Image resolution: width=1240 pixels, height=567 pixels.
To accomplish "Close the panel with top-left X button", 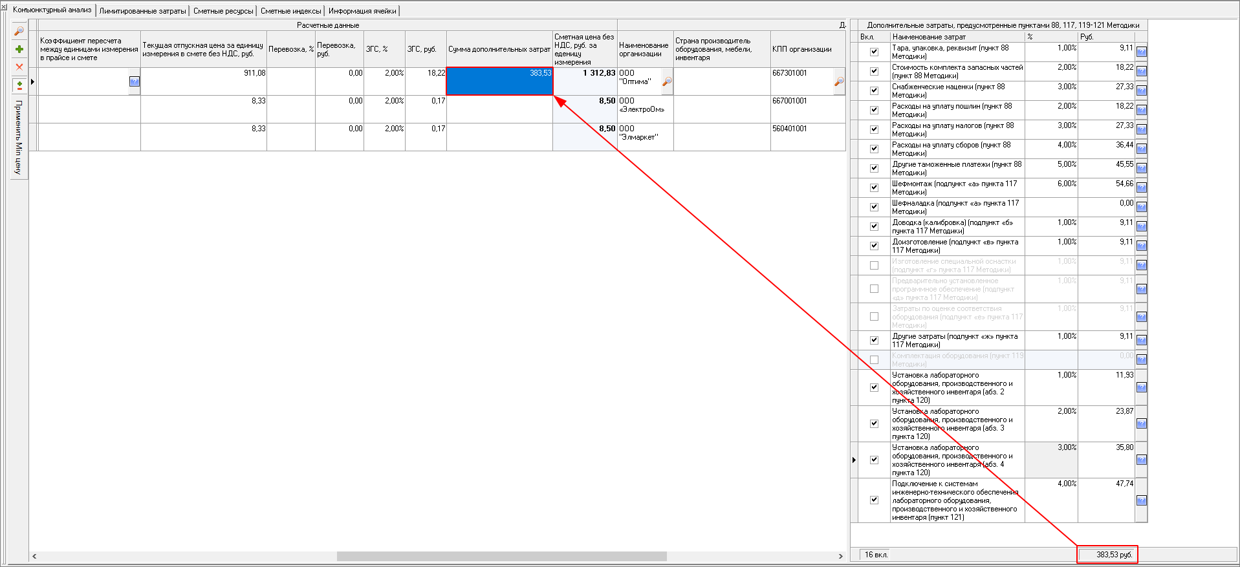I will 4,8.
